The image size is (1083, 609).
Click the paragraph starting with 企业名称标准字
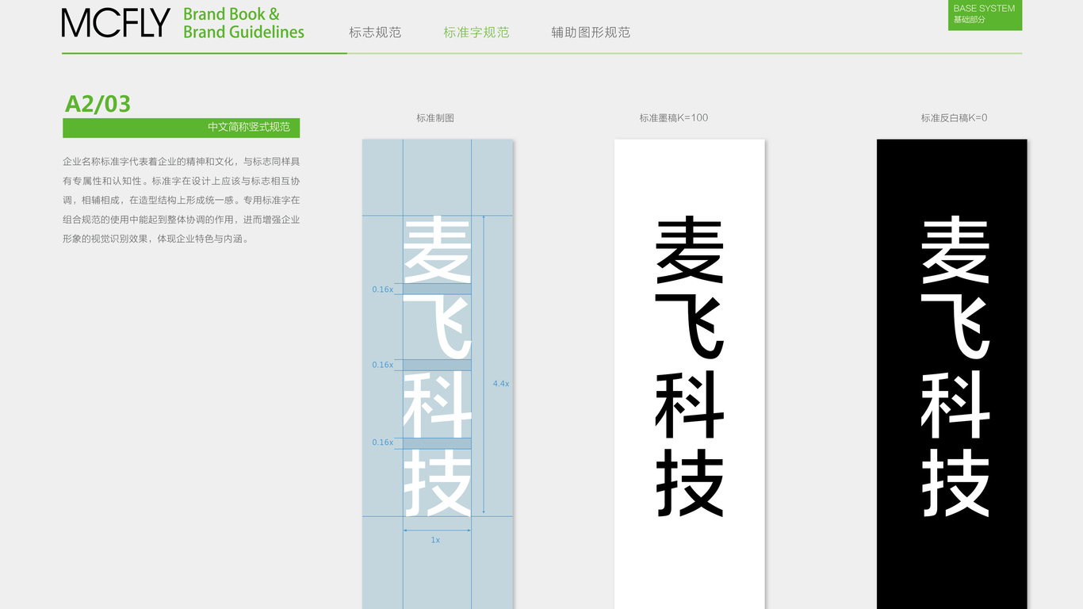click(x=181, y=200)
